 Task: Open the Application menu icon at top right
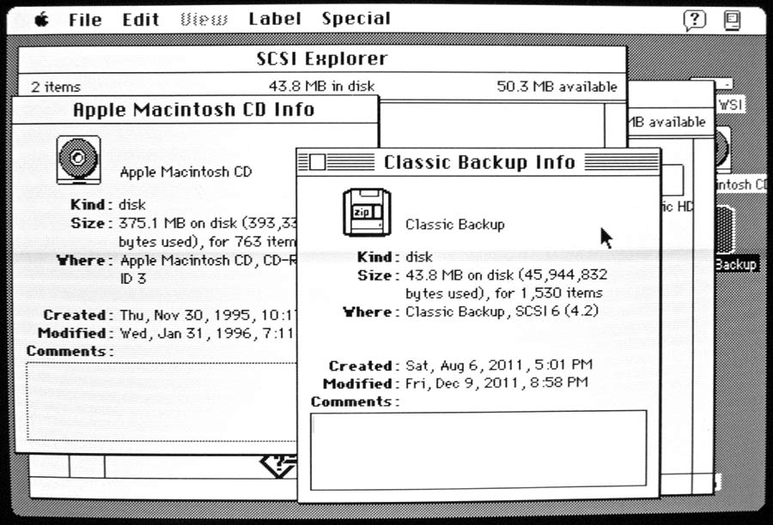click(x=732, y=21)
